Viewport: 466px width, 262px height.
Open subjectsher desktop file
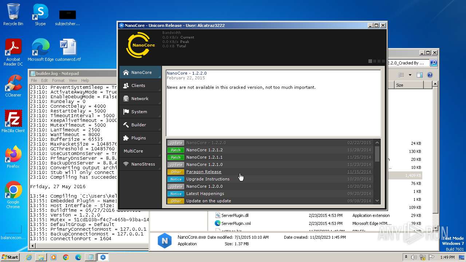tap(67, 17)
